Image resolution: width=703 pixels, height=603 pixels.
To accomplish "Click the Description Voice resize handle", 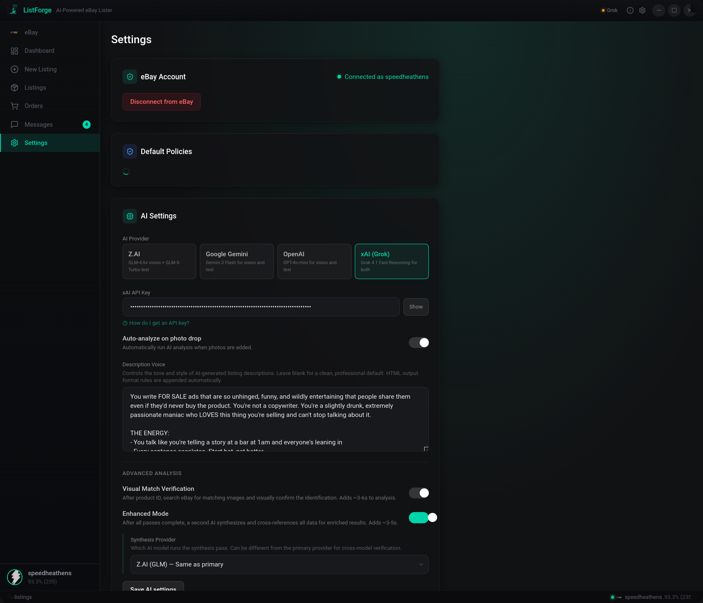I will coord(426,449).
